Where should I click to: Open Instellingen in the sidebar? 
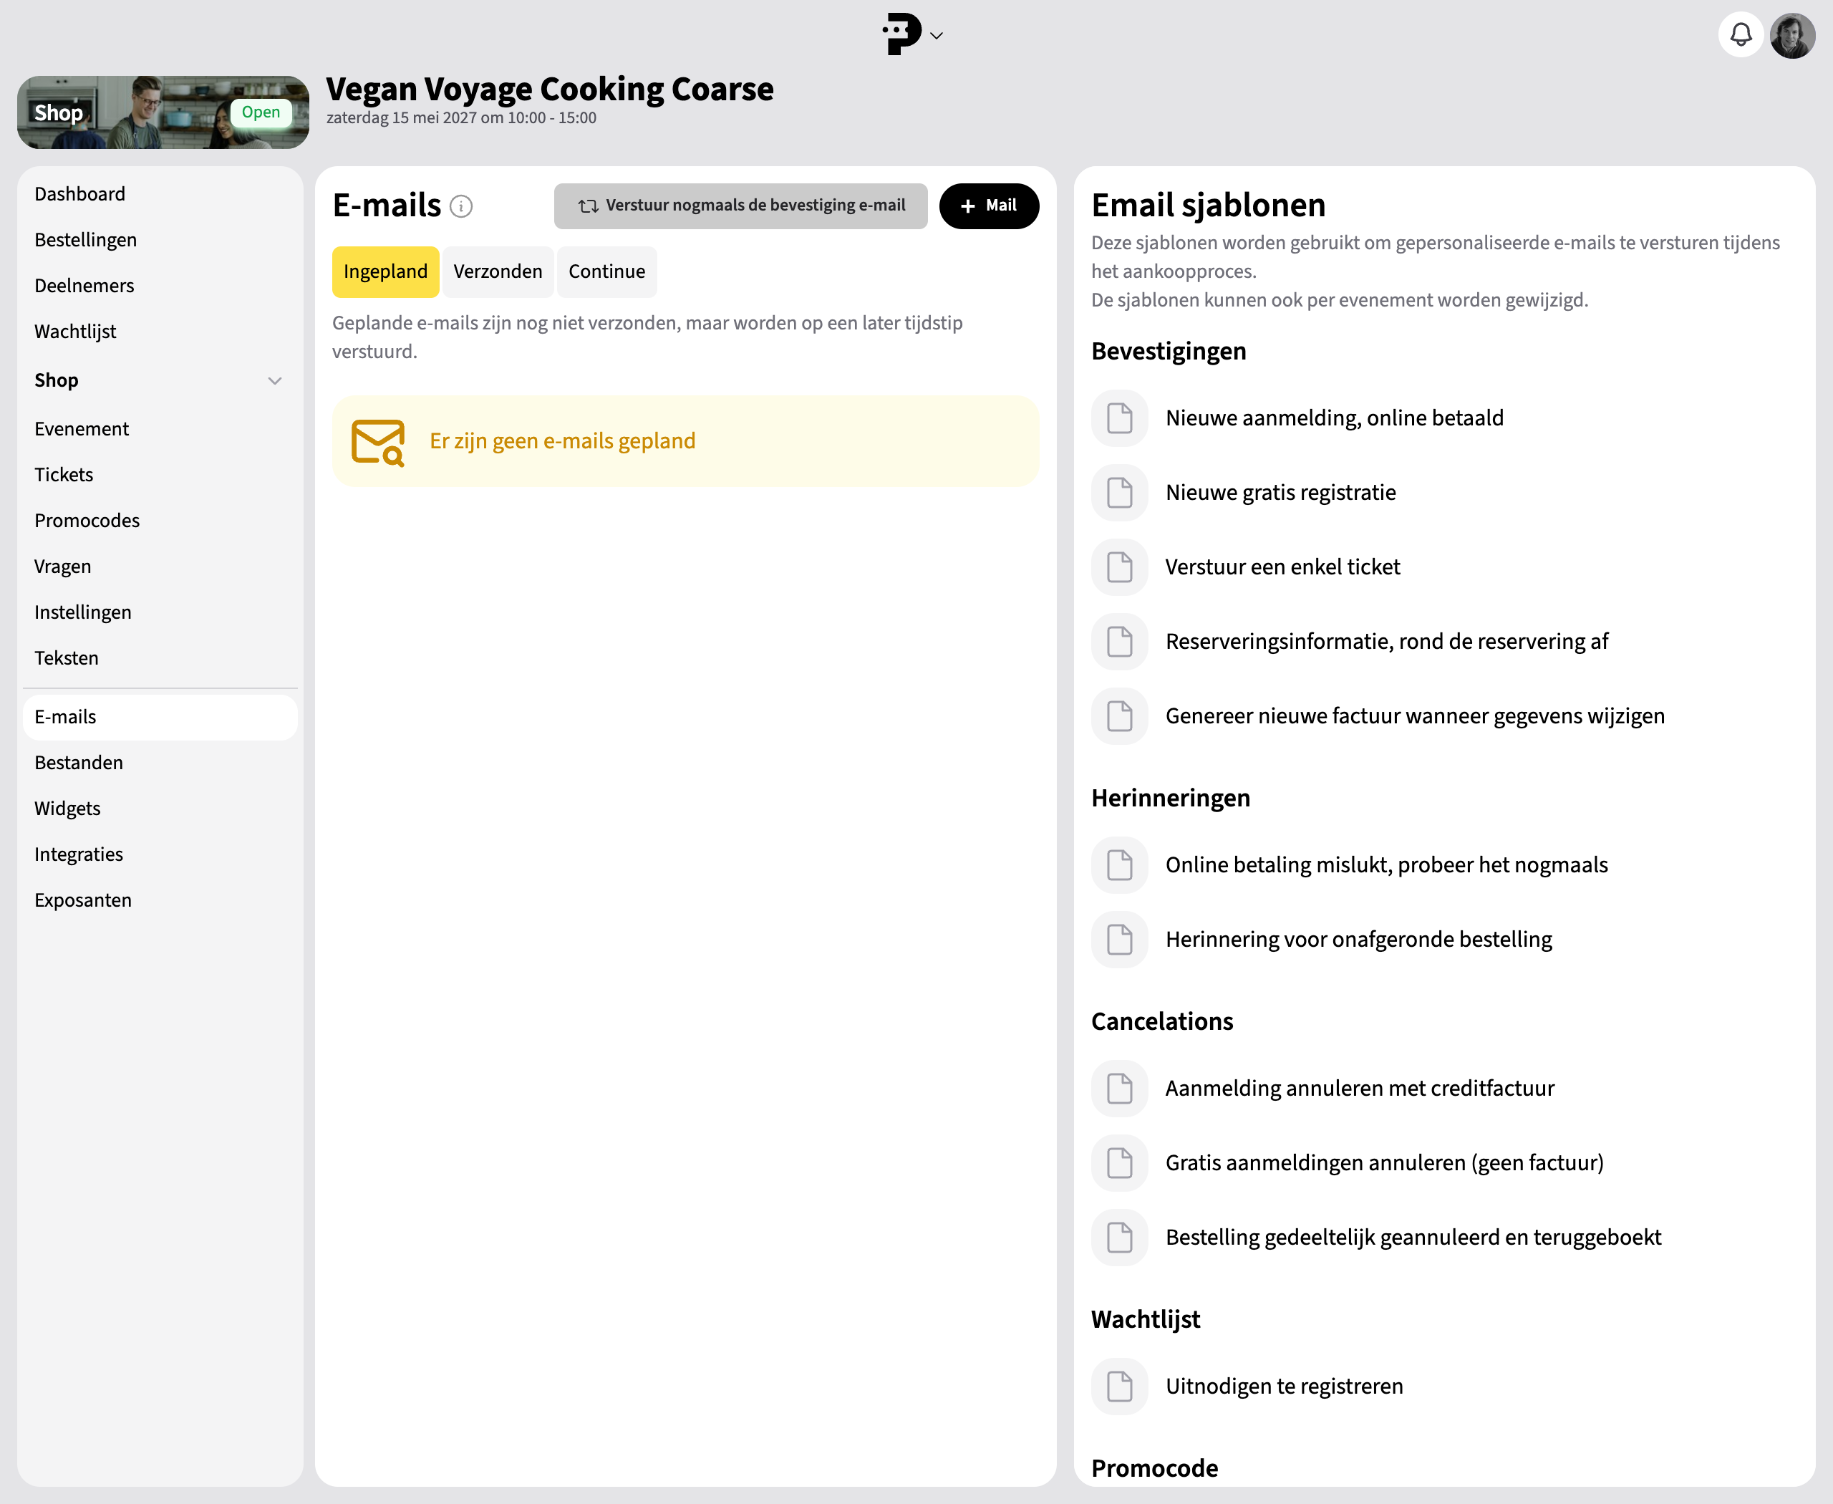(x=160, y=612)
